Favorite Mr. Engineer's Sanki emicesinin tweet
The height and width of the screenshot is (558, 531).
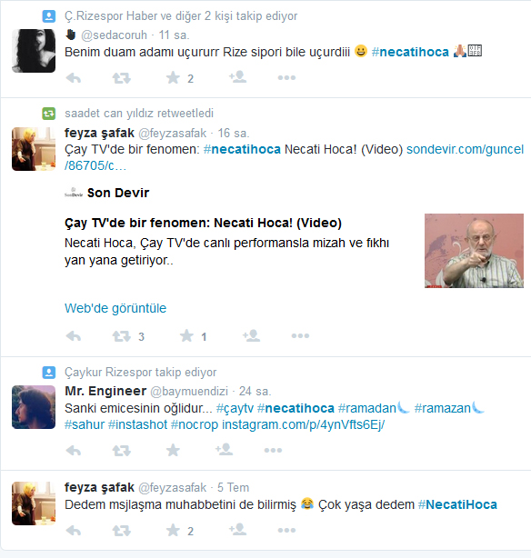(173, 450)
